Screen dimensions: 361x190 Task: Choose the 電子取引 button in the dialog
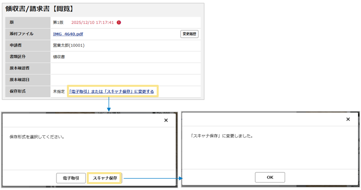[71, 178]
